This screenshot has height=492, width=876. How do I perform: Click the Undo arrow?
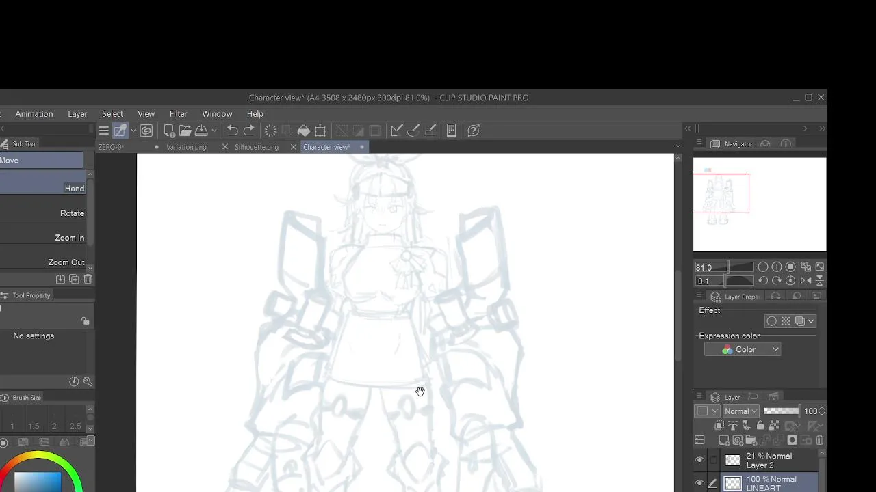[232, 131]
